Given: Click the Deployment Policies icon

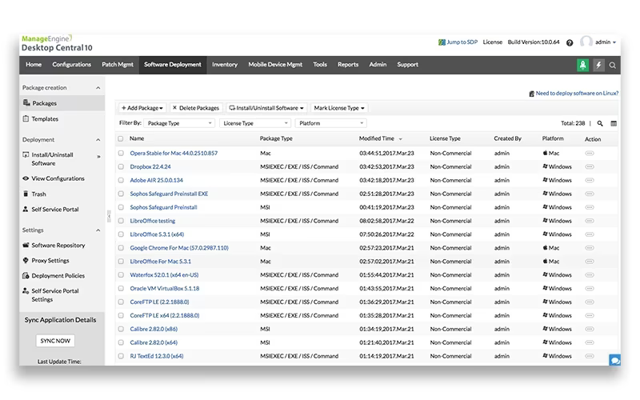Looking at the screenshot, I should pos(26,276).
